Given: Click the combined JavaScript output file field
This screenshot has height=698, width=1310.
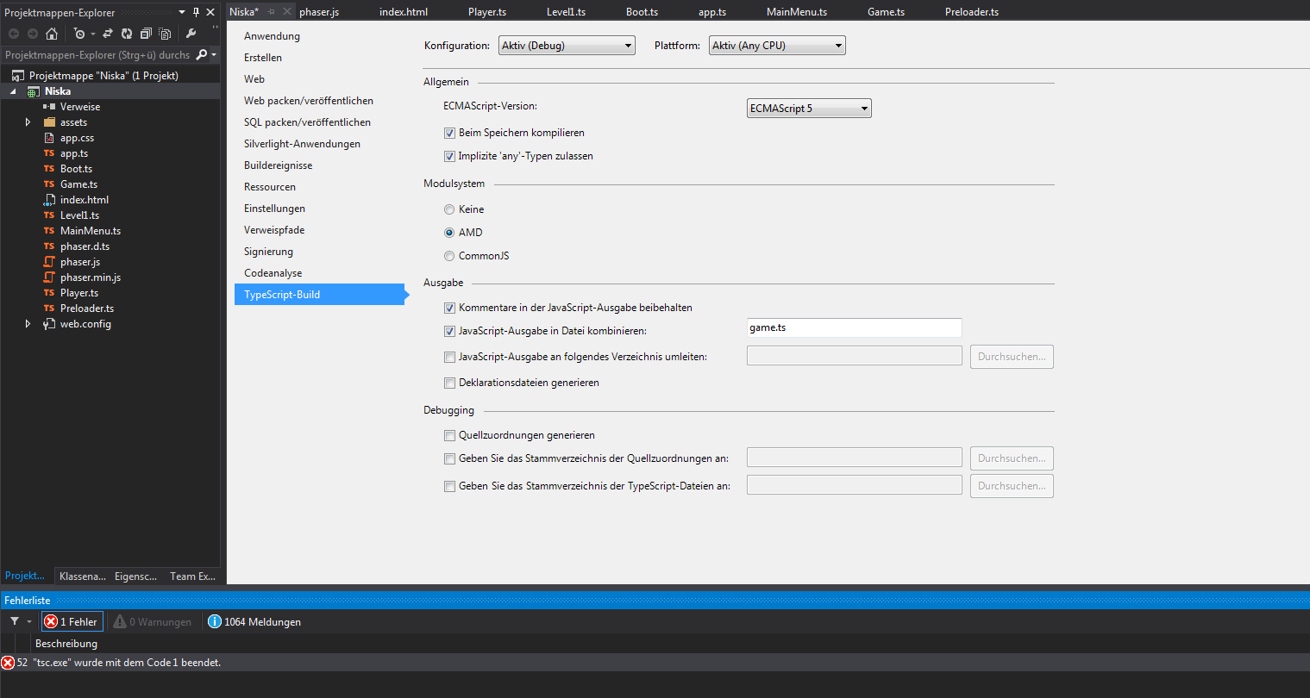Looking at the screenshot, I should pos(854,327).
